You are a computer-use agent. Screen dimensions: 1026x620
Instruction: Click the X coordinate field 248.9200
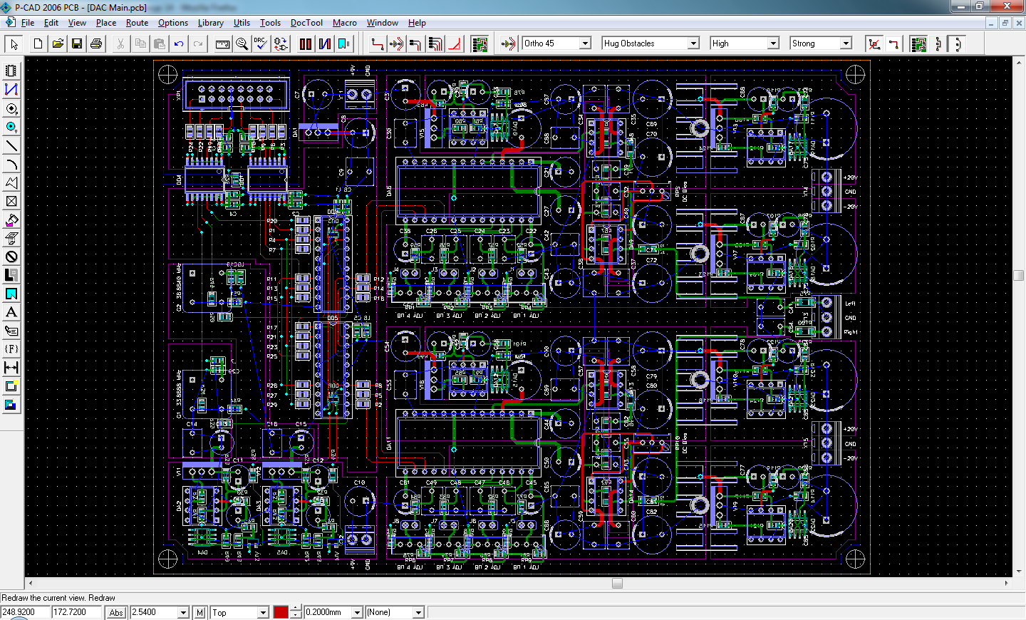pos(26,612)
